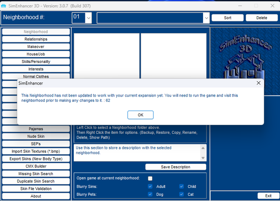
Task: Close the SimEnhancer 3D main window
Action: 273,6
